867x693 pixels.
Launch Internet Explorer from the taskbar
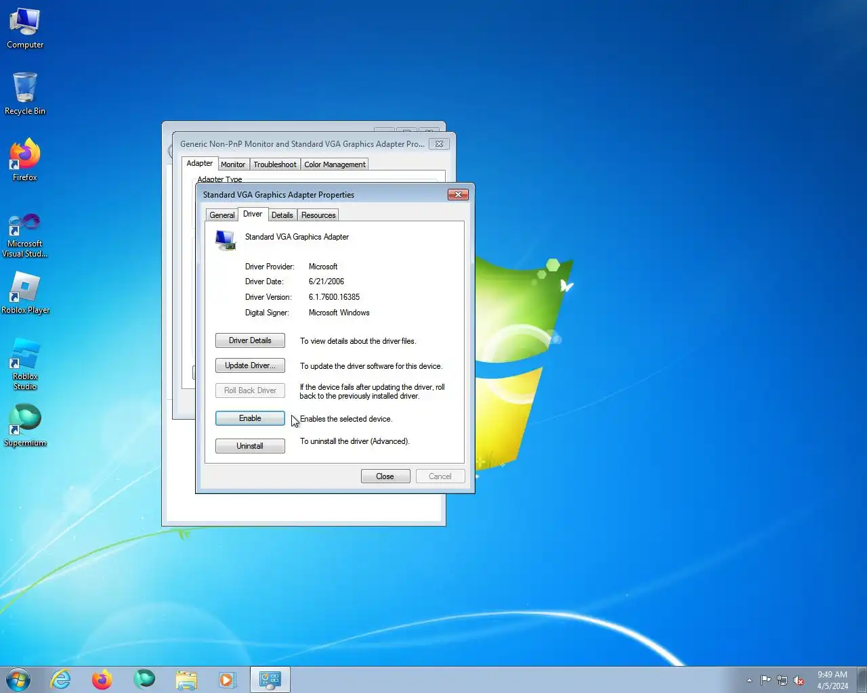61,679
